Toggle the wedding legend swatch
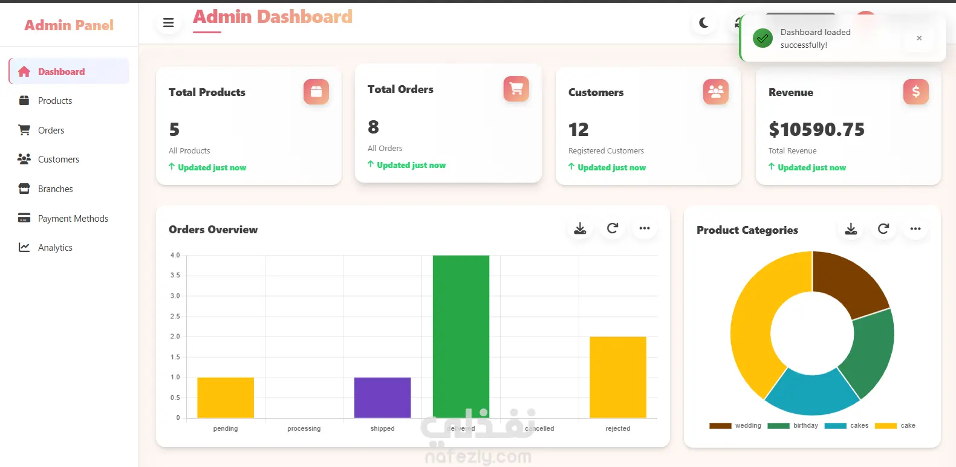This screenshot has height=467, width=956. click(x=720, y=426)
